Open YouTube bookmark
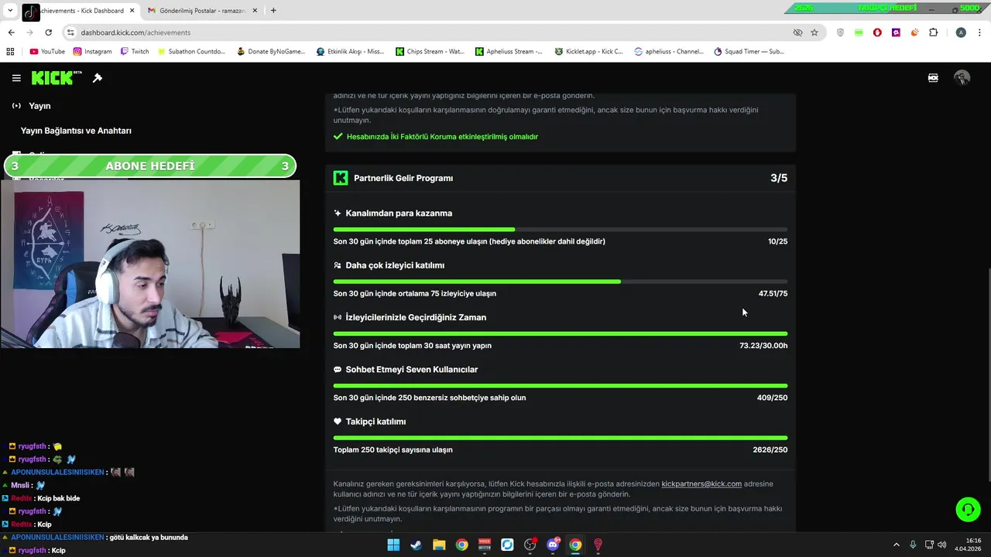Viewport: 991px width, 557px height. [x=47, y=52]
